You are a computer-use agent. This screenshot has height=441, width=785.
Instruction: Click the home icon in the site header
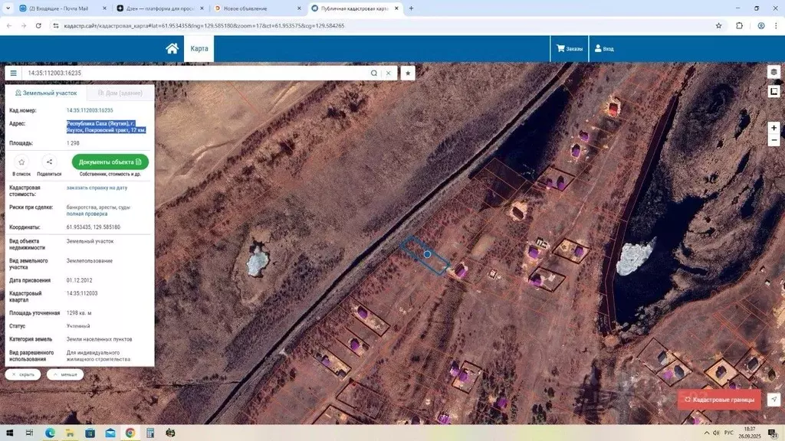[172, 48]
